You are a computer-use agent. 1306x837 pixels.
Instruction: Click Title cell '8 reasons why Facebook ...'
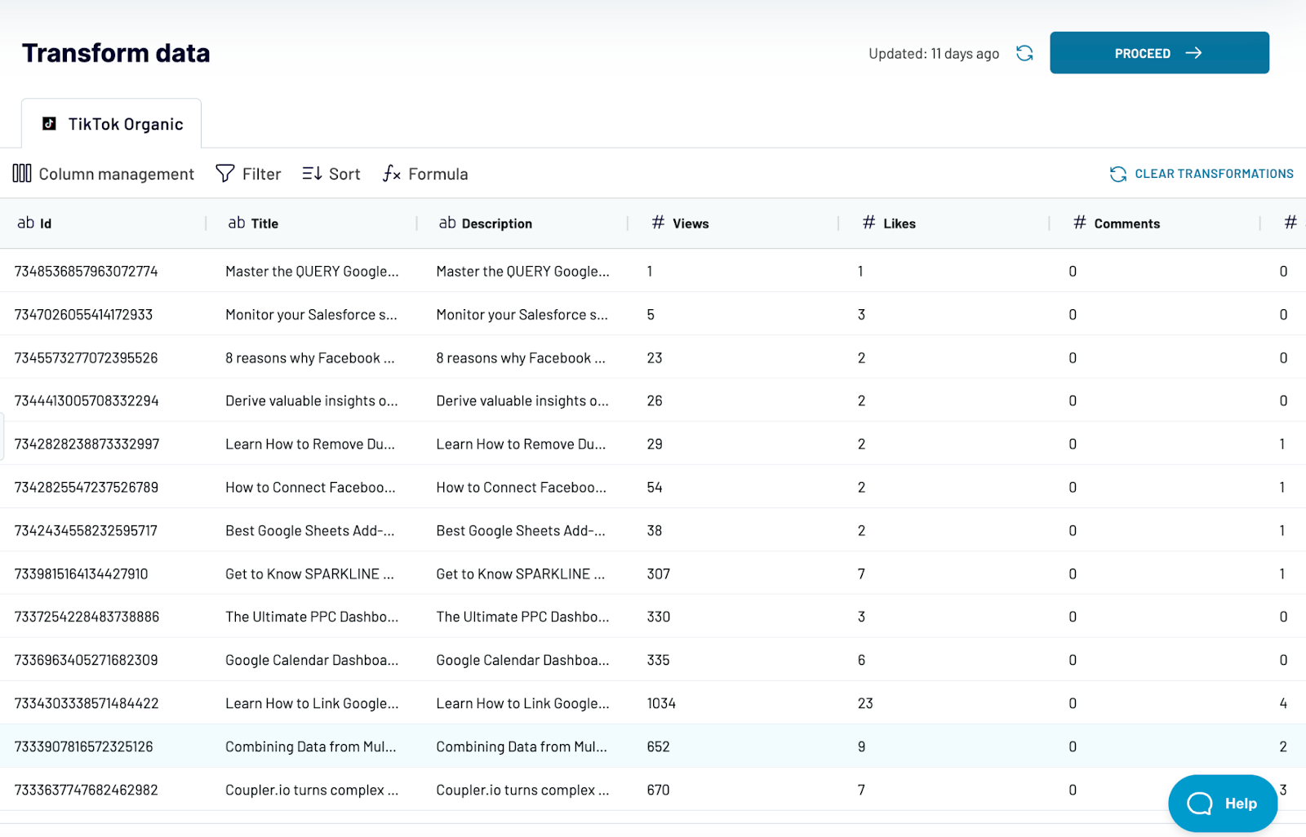[310, 358]
